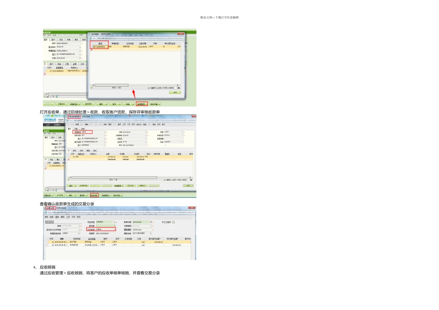Click the go-to-page icon beside the top dialog's page box
Image resolution: width=439 pixels, height=310 pixels.
[x=179, y=88]
